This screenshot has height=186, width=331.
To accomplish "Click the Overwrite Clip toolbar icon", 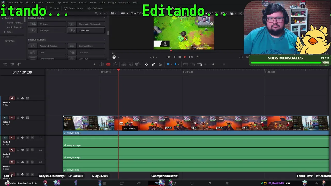I will point(131,64).
